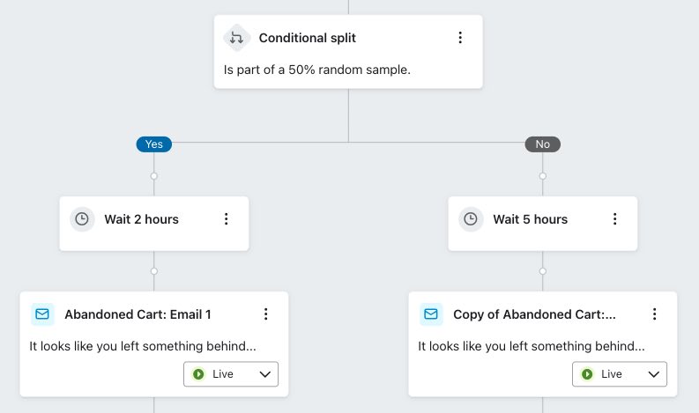Open Wait 5 hours options menu

pos(614,218)
